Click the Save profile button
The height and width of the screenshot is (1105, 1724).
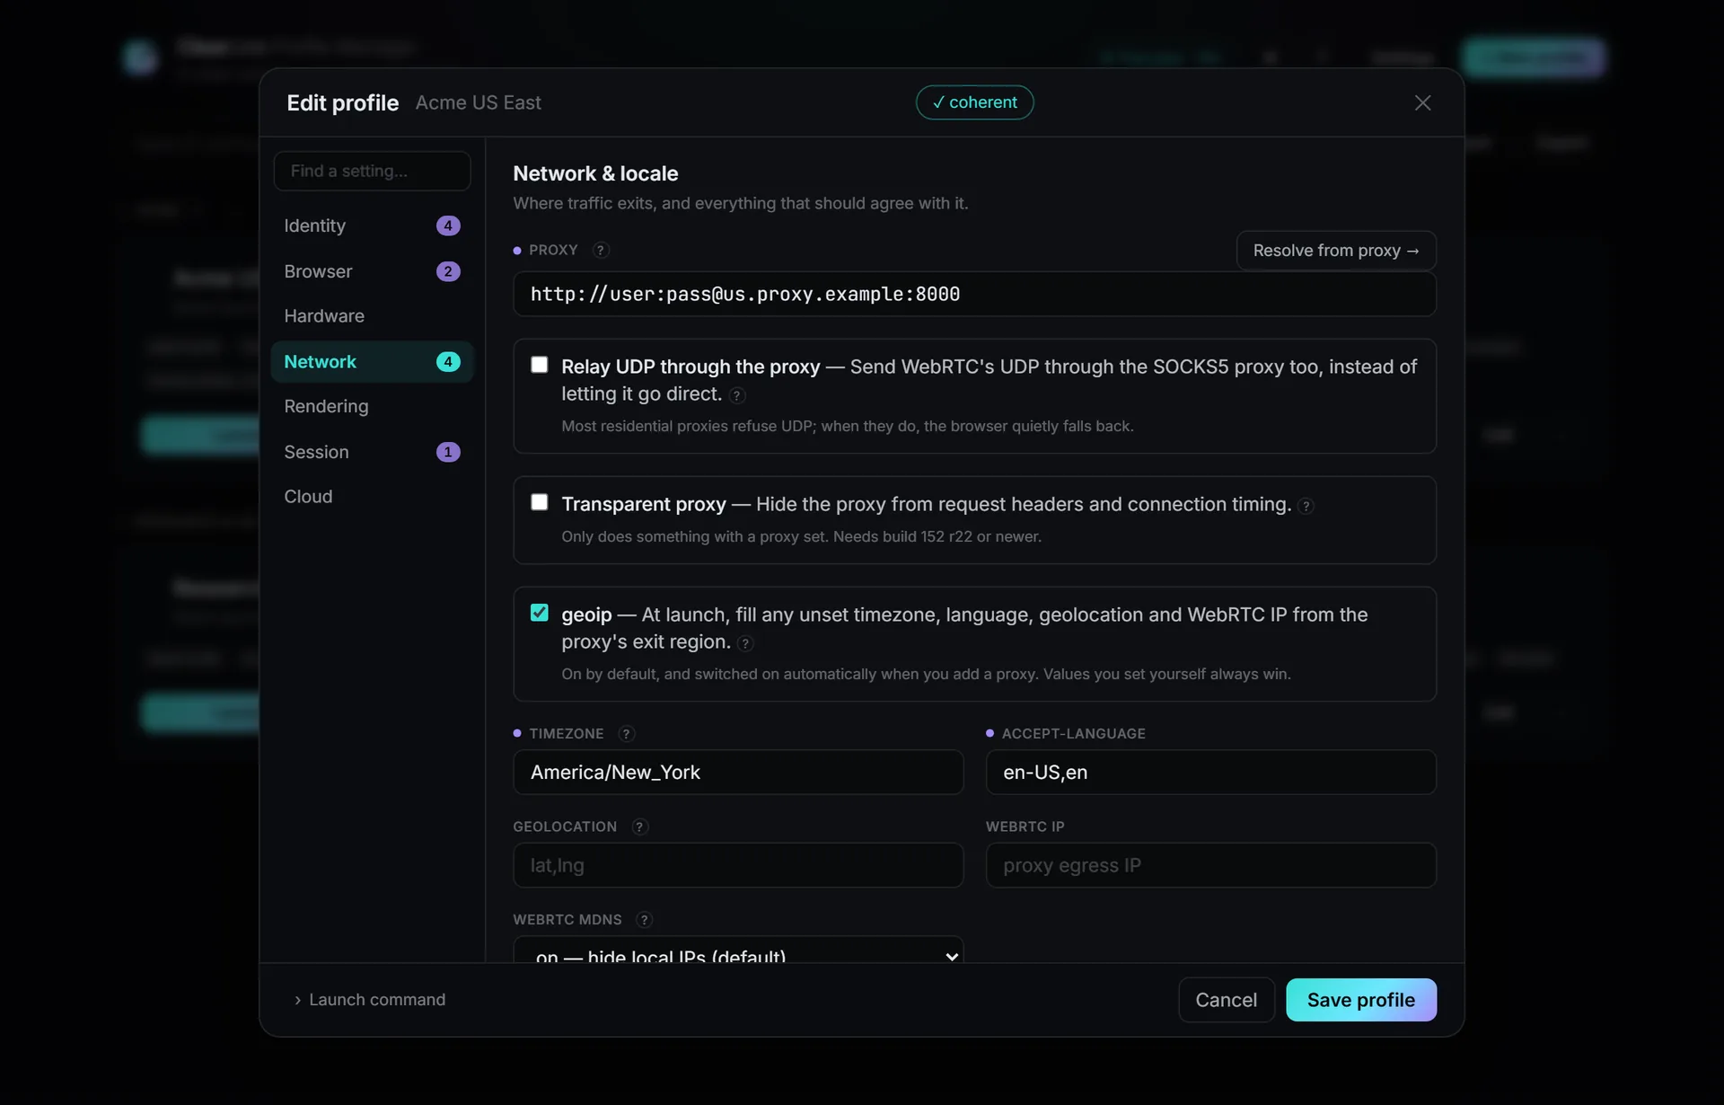1360,1000
